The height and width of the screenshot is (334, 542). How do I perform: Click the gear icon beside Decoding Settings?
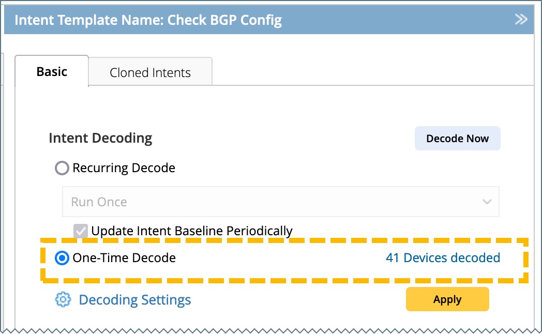pos(63,299)
